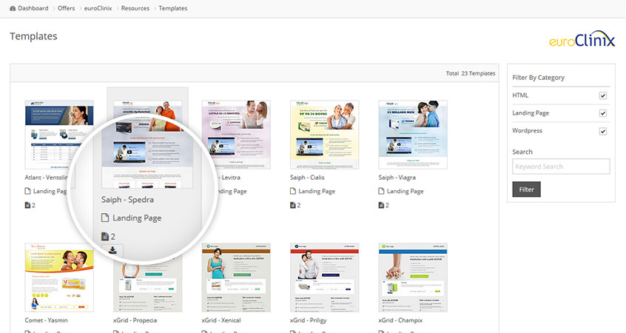The height and width of the screenshot is (333, 626).
Task: Click Landing Page label under Saiph - Cialis
Action: [317, 191]
